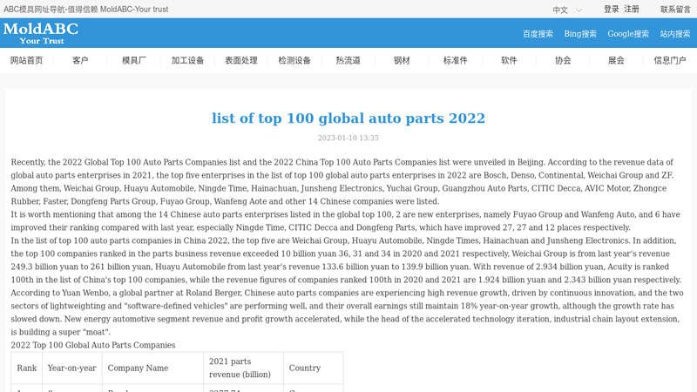The width and height of the screenshot is (697, 392).
Task: Click the page header text 'ABC模具网址导航'
Action: pos(34,10)
